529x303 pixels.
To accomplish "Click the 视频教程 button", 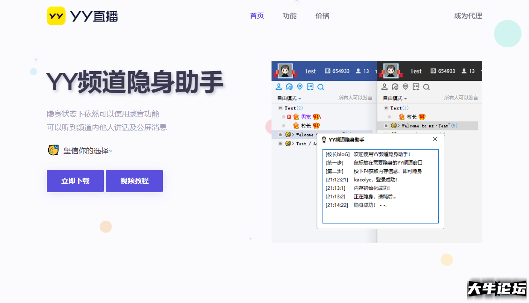I will [134, 181].
